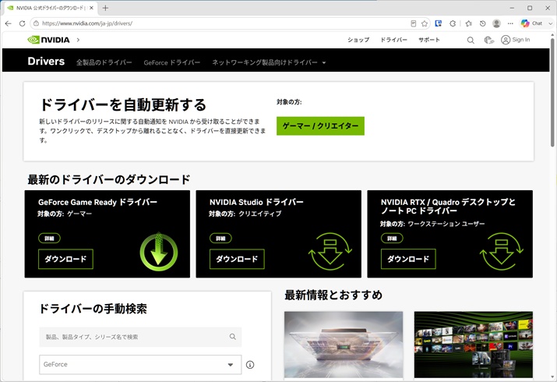Image resolution: width=557 pixels, height=382 pixels.
Task: Select 全製品のドライバー tab
Action: point(104,62)
